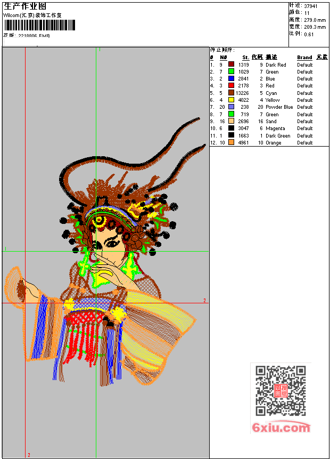Click the stitch count 1319
Viewport: 330px width, 459px height.
pos(243,65)
